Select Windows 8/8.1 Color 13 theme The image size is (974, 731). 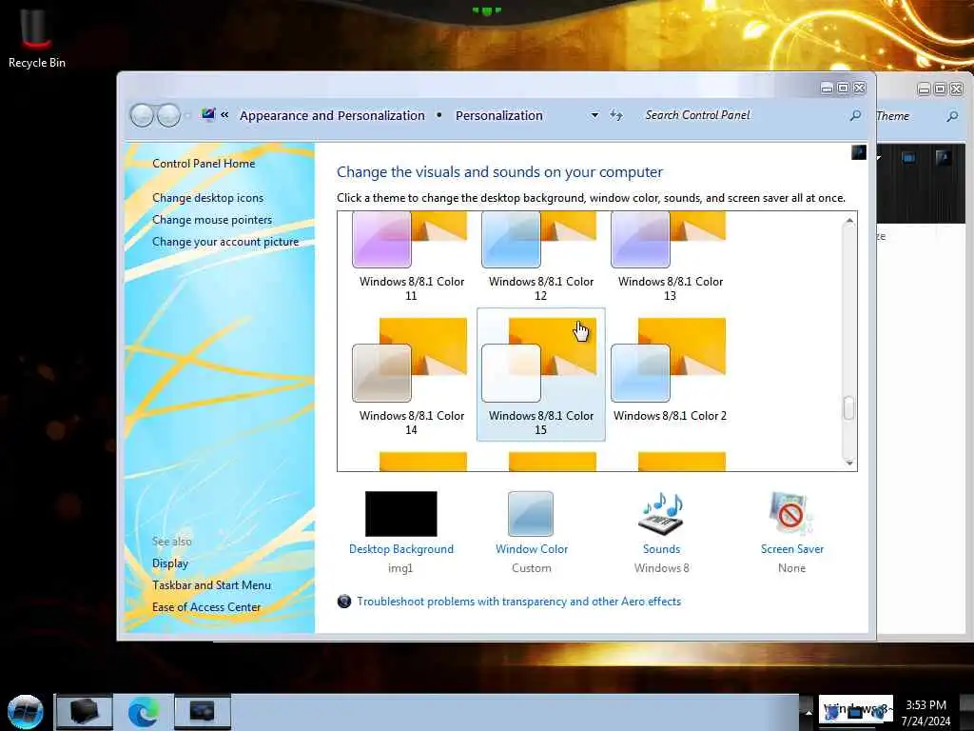click(670, 257)
